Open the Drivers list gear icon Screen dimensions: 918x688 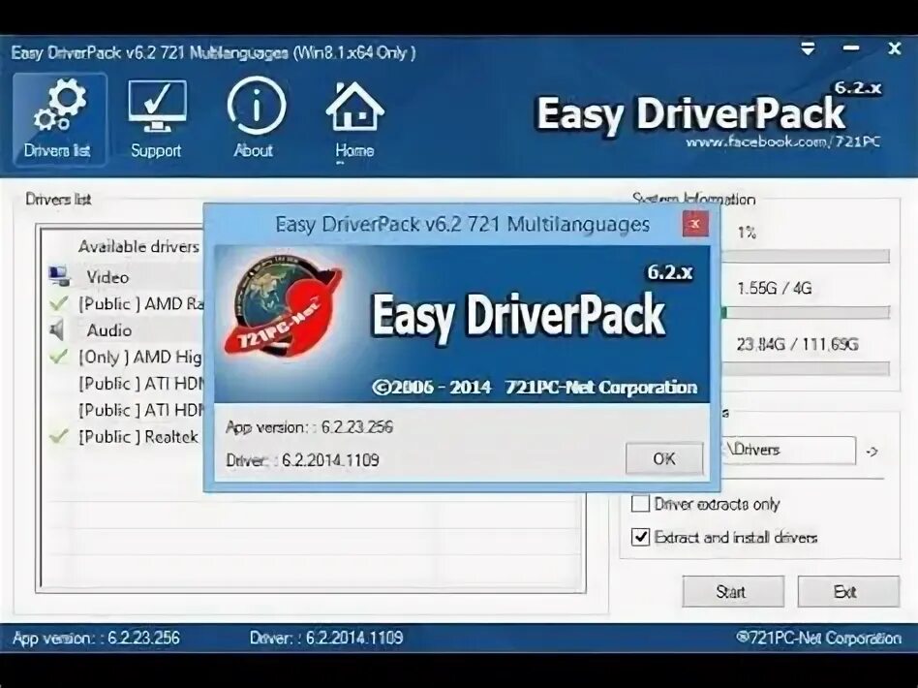coord(60,119)
